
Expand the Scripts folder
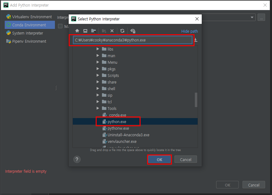pyautogui.click(x=98, y=75)
